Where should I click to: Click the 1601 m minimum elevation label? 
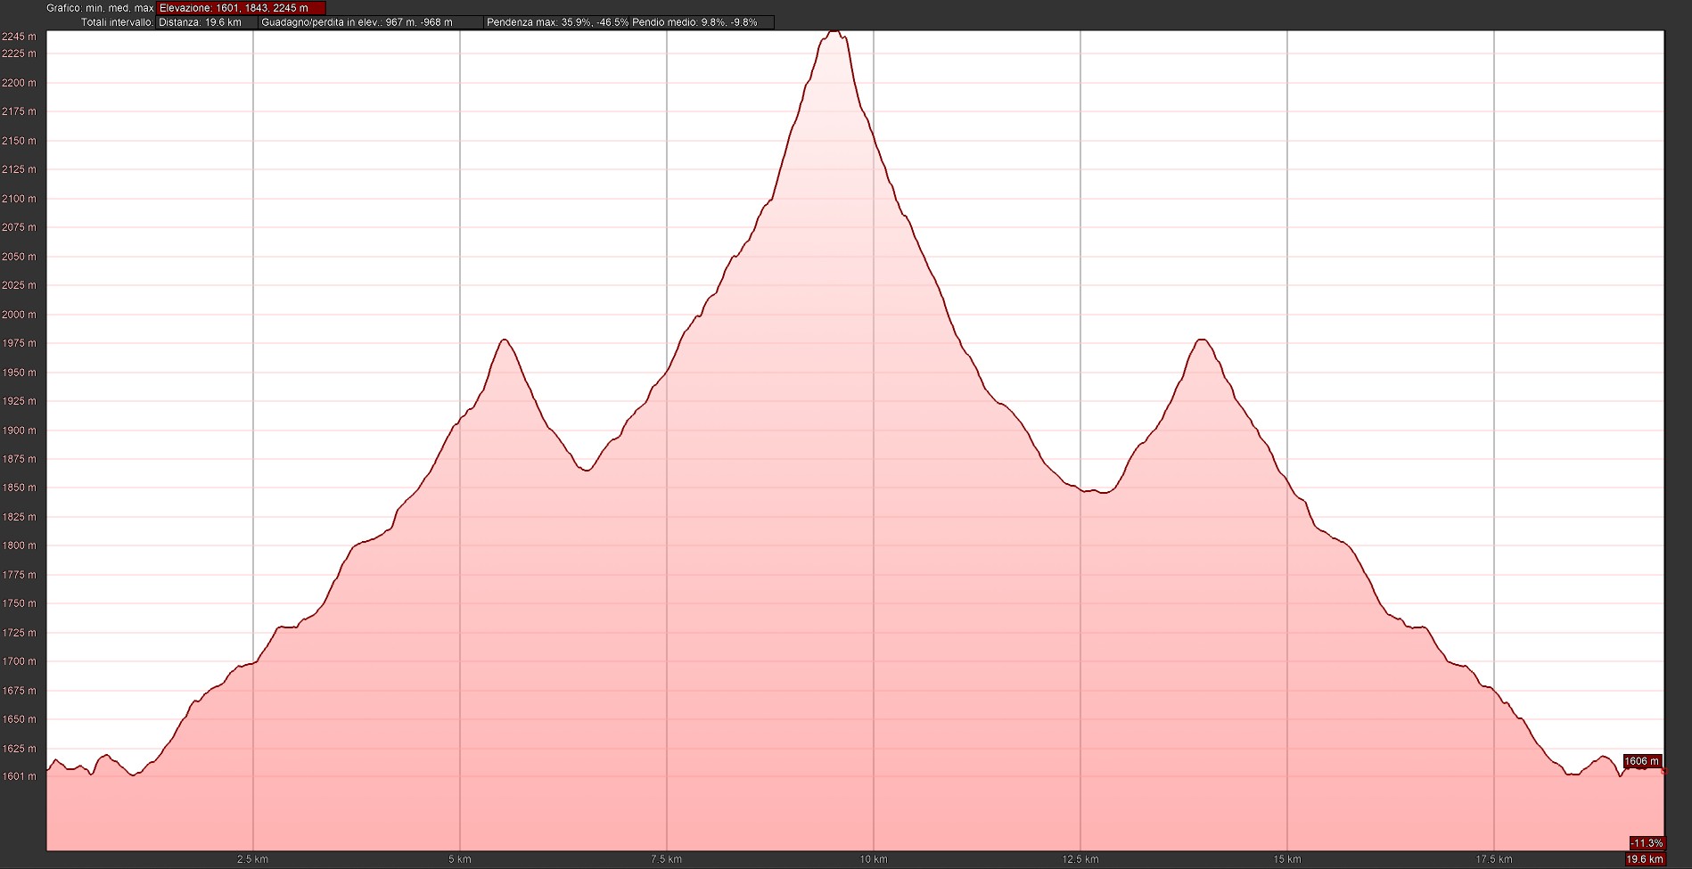[x=20, y=776]
